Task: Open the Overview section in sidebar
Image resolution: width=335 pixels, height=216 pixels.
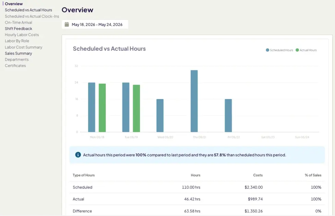Action: point(14,4)
